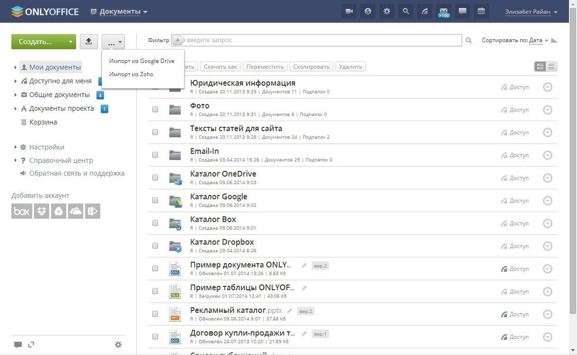Open the Корзина trash folder
577x355 pixels.
[43, 122]
